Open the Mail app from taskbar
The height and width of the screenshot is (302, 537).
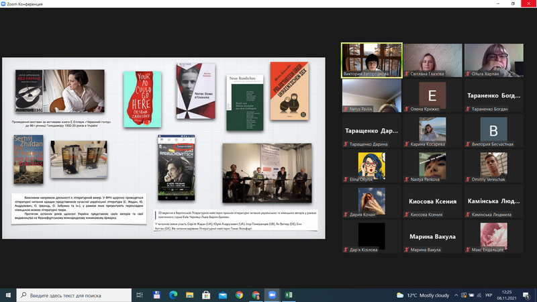pos(223,295)
